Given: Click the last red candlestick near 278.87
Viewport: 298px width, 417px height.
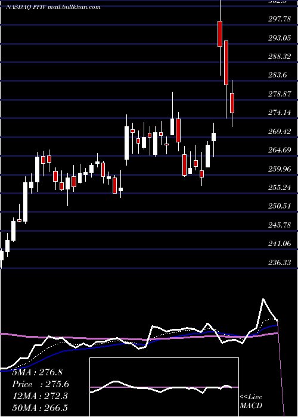Looking at the screenshot, I should [232, 103].
